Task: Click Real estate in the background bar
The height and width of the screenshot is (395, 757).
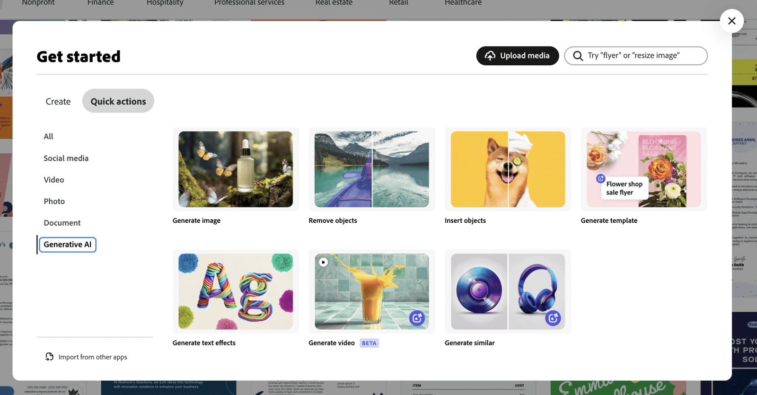Action: [x=334, y=3]
